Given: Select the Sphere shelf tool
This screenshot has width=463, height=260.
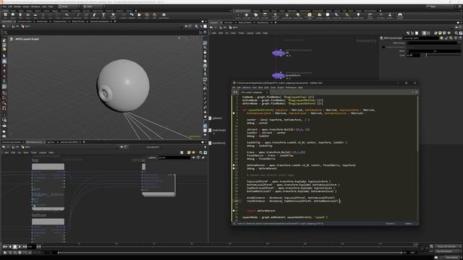Looking at the screenshot, I should [13, 15].
